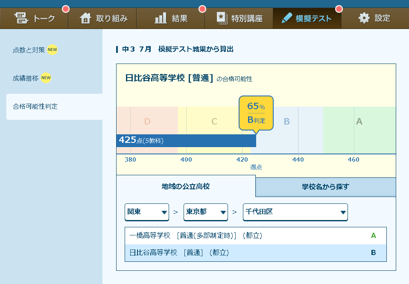Screen dimensions: 409x284
Task: Click the 440 axis label
Action: point(298,159)
